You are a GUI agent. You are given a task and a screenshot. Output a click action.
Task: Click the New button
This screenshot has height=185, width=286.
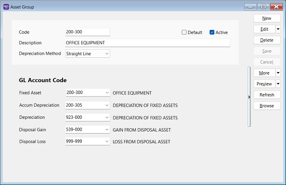pyautogui.click(x=267, y=19)
